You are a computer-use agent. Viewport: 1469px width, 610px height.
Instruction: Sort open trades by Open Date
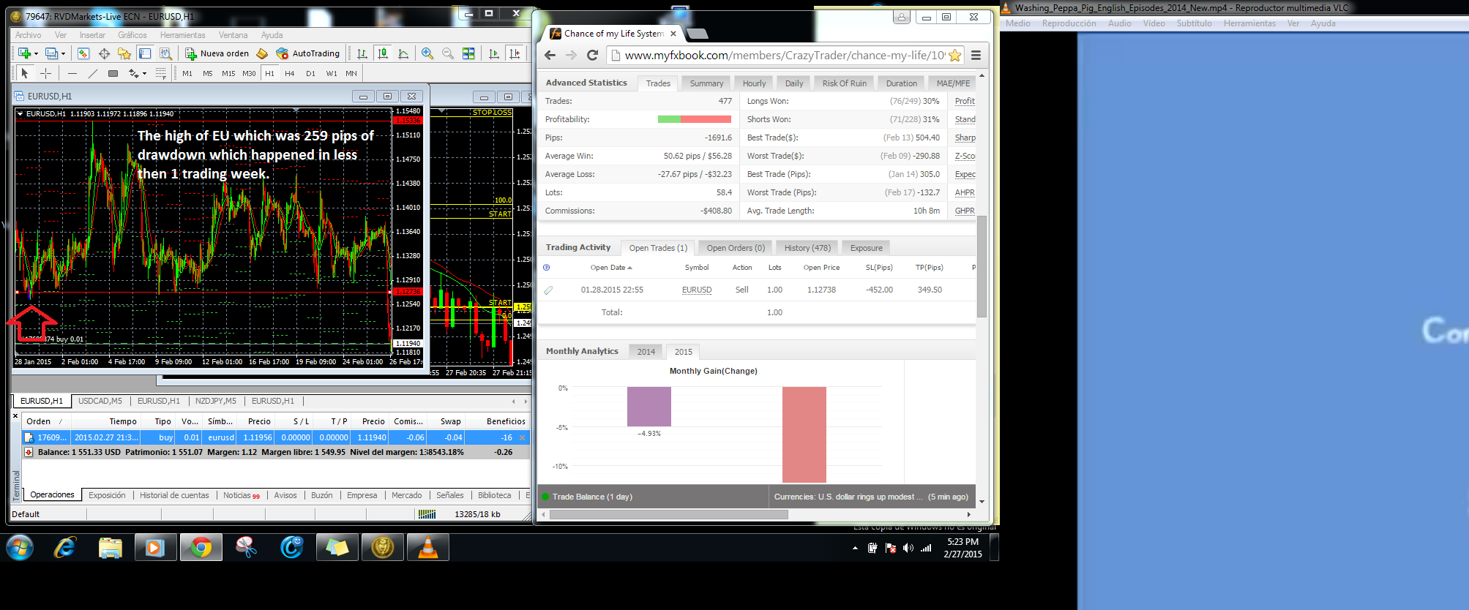tap(611, 268)
